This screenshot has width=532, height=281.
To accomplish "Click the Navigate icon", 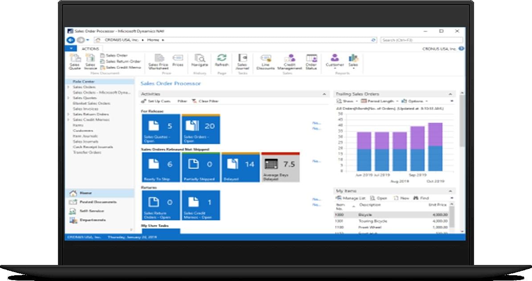I will click(200, 60).
